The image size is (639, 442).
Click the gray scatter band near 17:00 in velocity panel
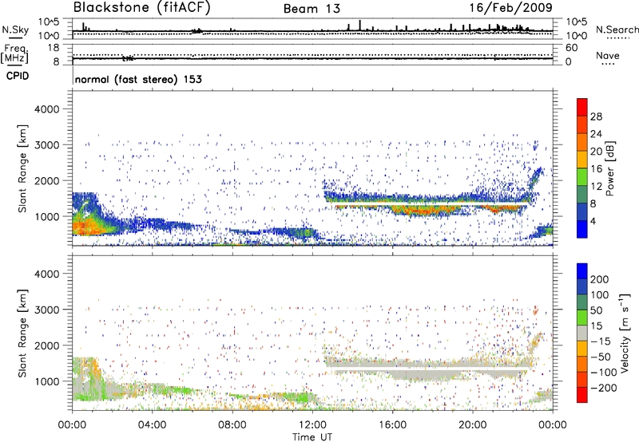coord(424,373)
